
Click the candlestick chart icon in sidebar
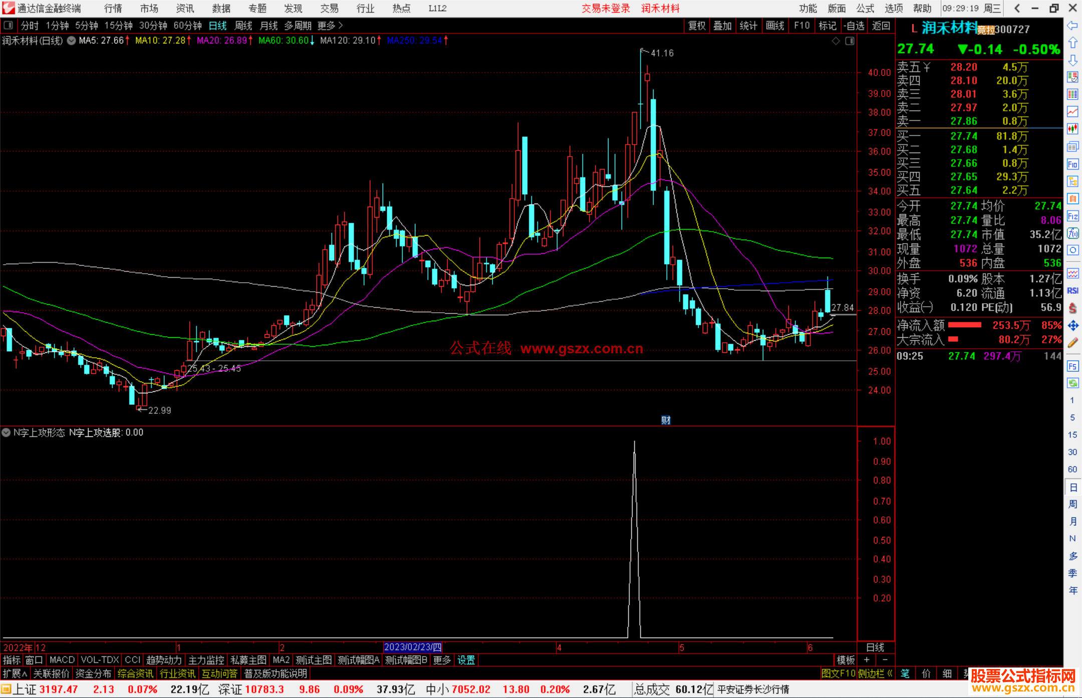click(1072, 129)
